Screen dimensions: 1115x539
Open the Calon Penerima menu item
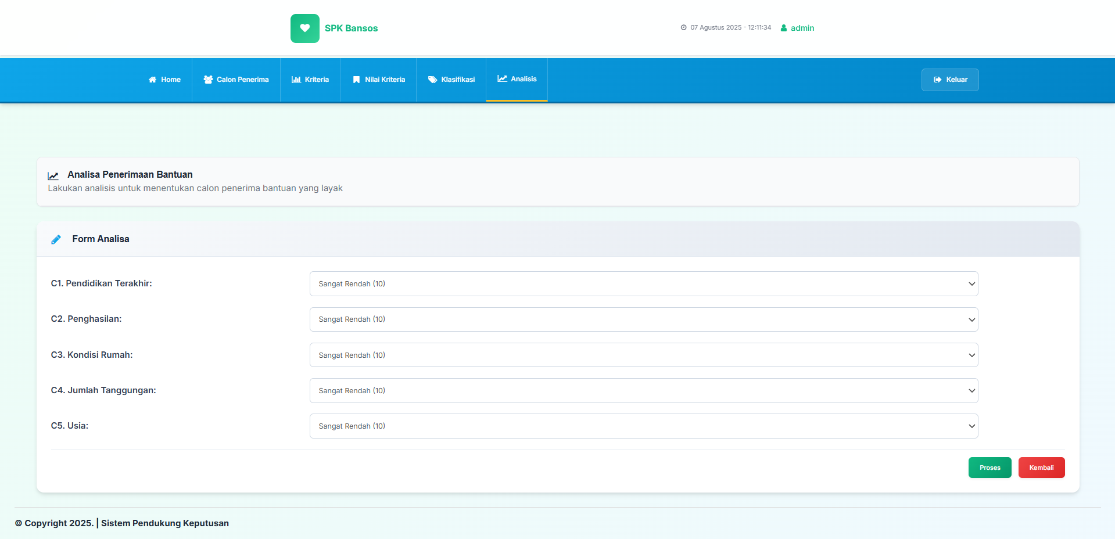[x=236, y=80]
